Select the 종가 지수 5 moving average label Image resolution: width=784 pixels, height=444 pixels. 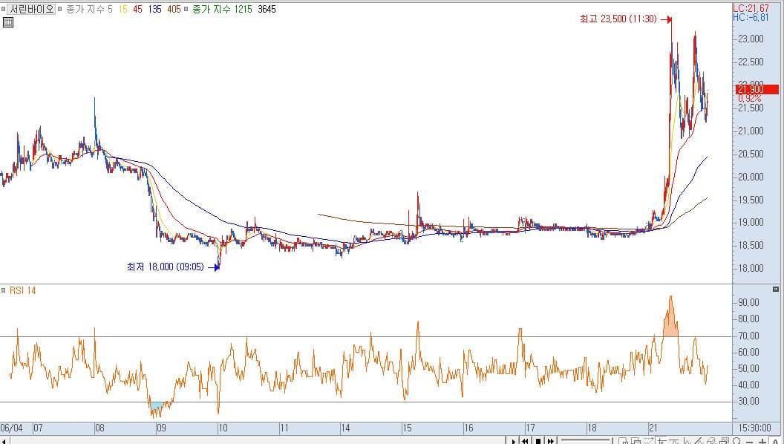tap(89, 9)
